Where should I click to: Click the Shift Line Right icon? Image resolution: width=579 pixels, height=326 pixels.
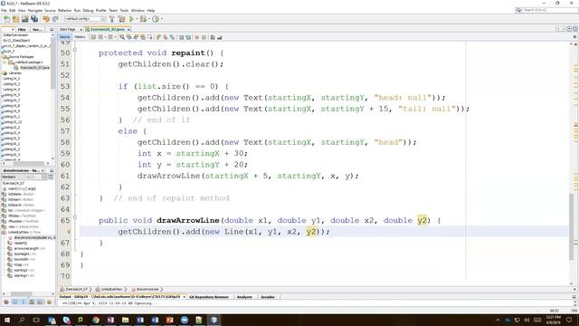tap(188, 37)
